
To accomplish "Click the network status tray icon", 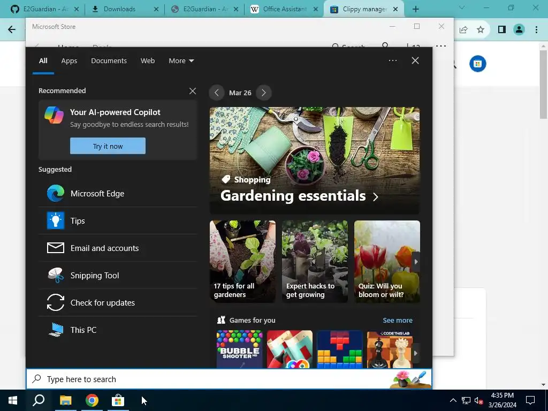I will (x=466, y=400).
